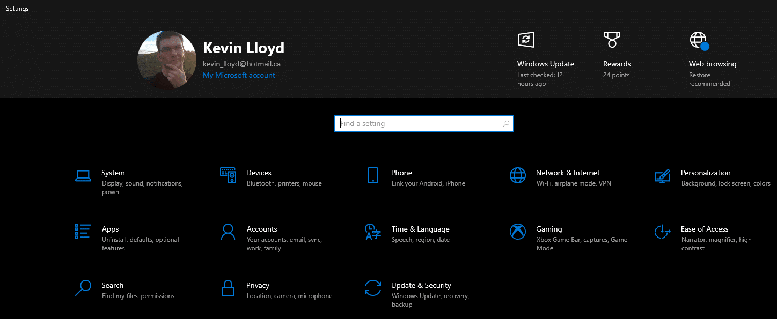Click the Windows Update icon in header

[x=526, y=40]
